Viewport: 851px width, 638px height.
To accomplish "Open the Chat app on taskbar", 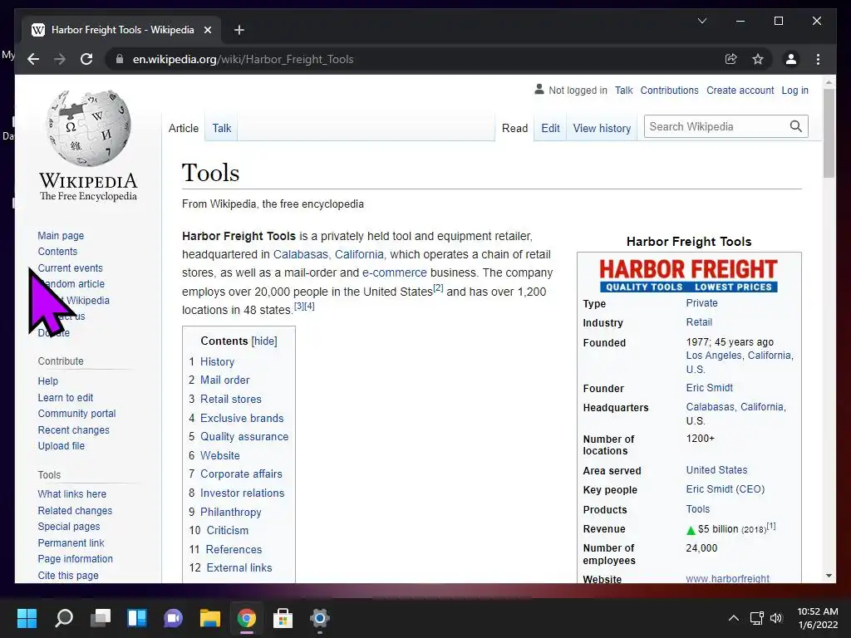I will 174,618.
